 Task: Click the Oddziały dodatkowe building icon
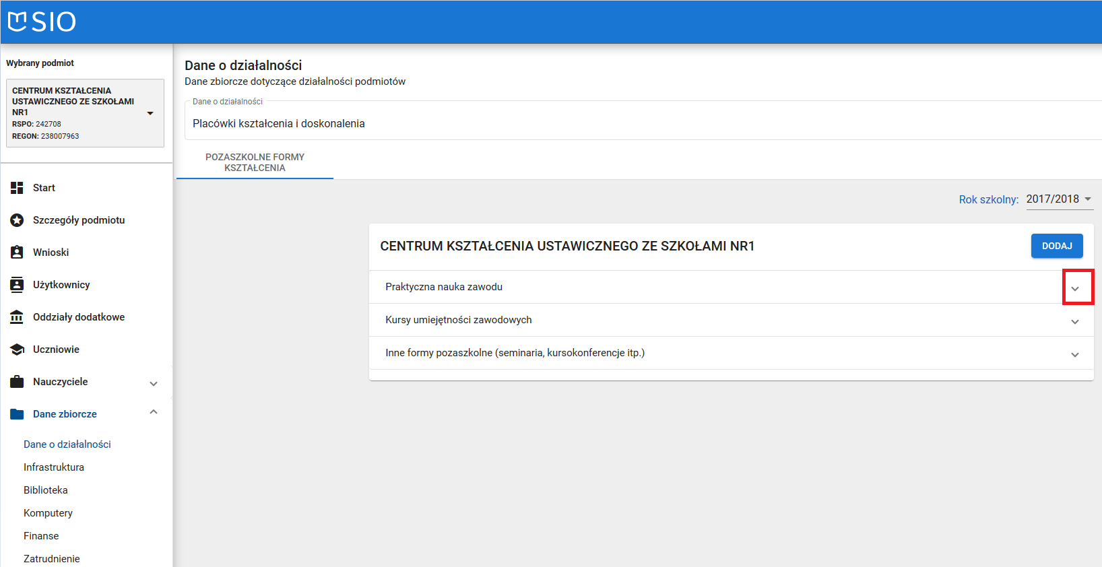click(x=17, y=317)
